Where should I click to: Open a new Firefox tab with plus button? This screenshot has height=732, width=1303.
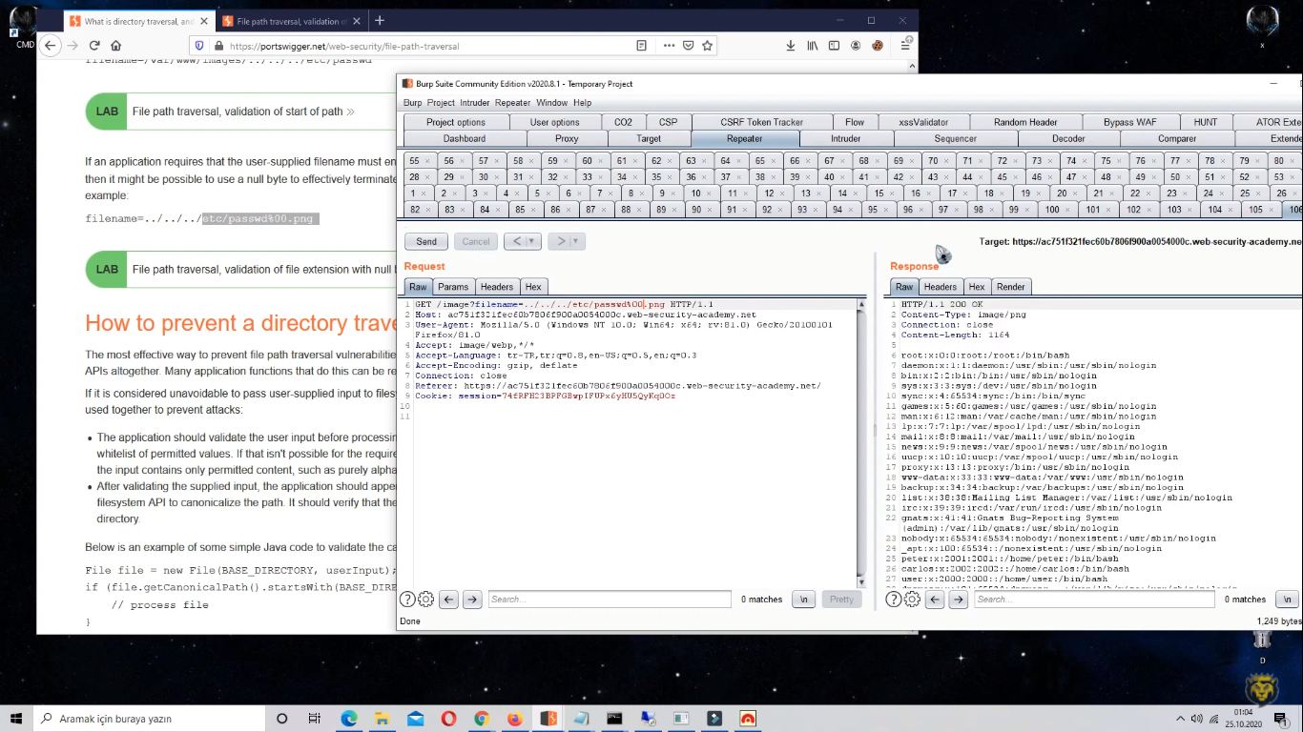click(379, 20)
